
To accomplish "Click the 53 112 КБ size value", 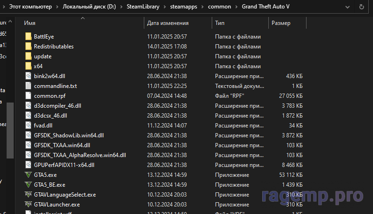I will [290, 175].
